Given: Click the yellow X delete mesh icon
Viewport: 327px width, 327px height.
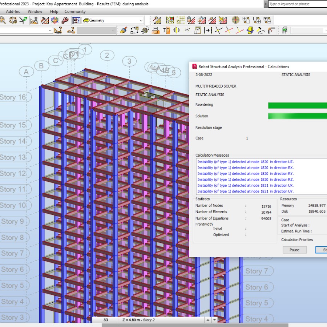Looking at the screenshot, I should click(222, 20).
